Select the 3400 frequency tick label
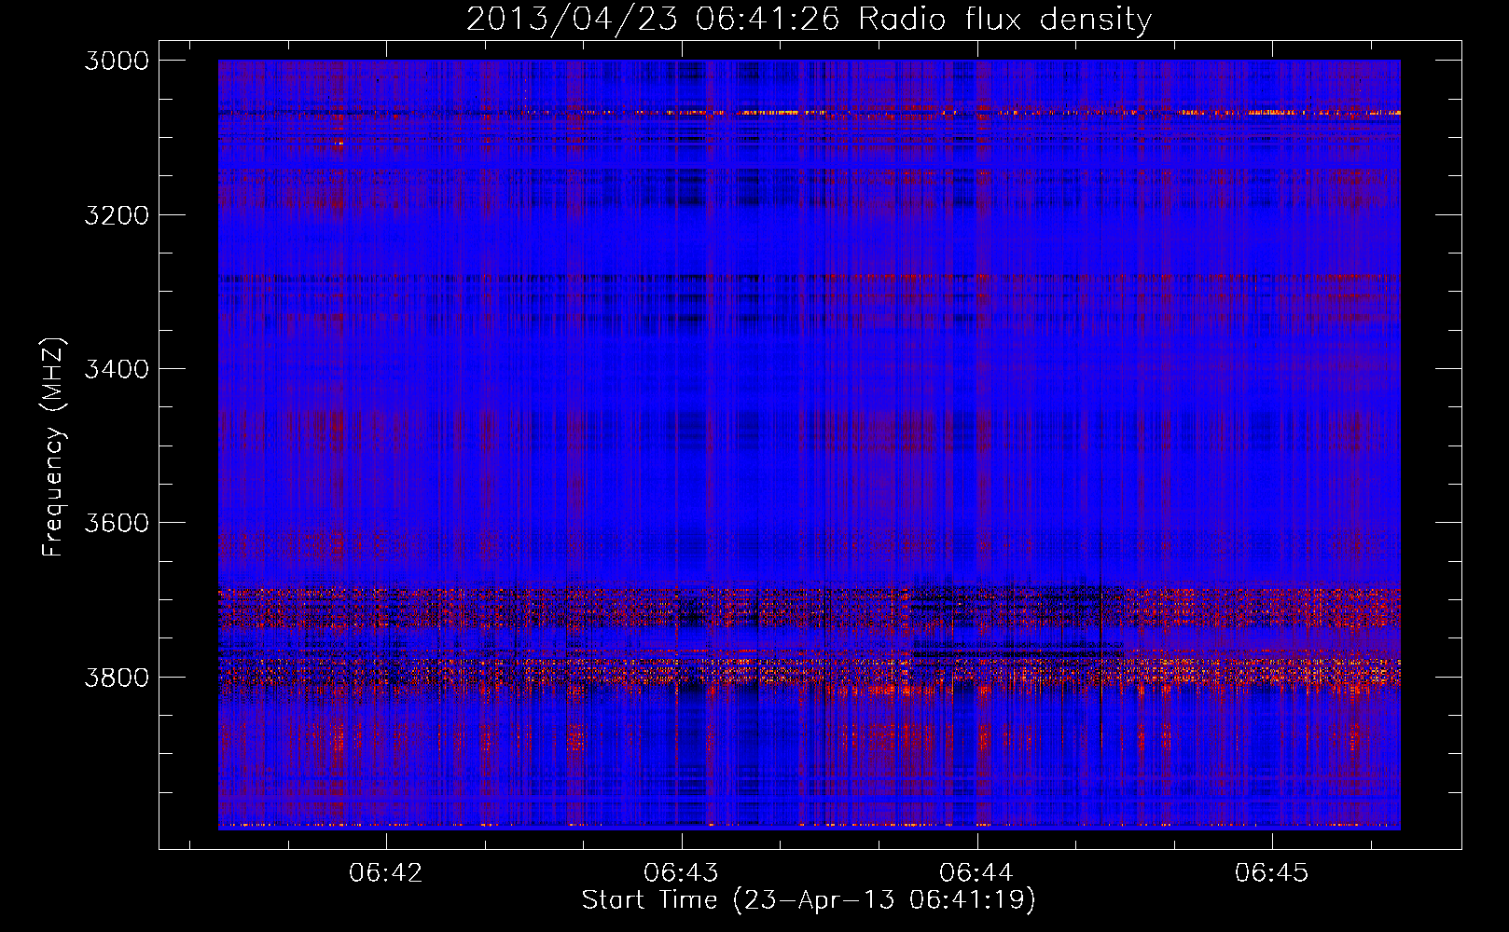The width and height of the screenshot is (1509, 932). pyautogui.click(x=117, y=369)
